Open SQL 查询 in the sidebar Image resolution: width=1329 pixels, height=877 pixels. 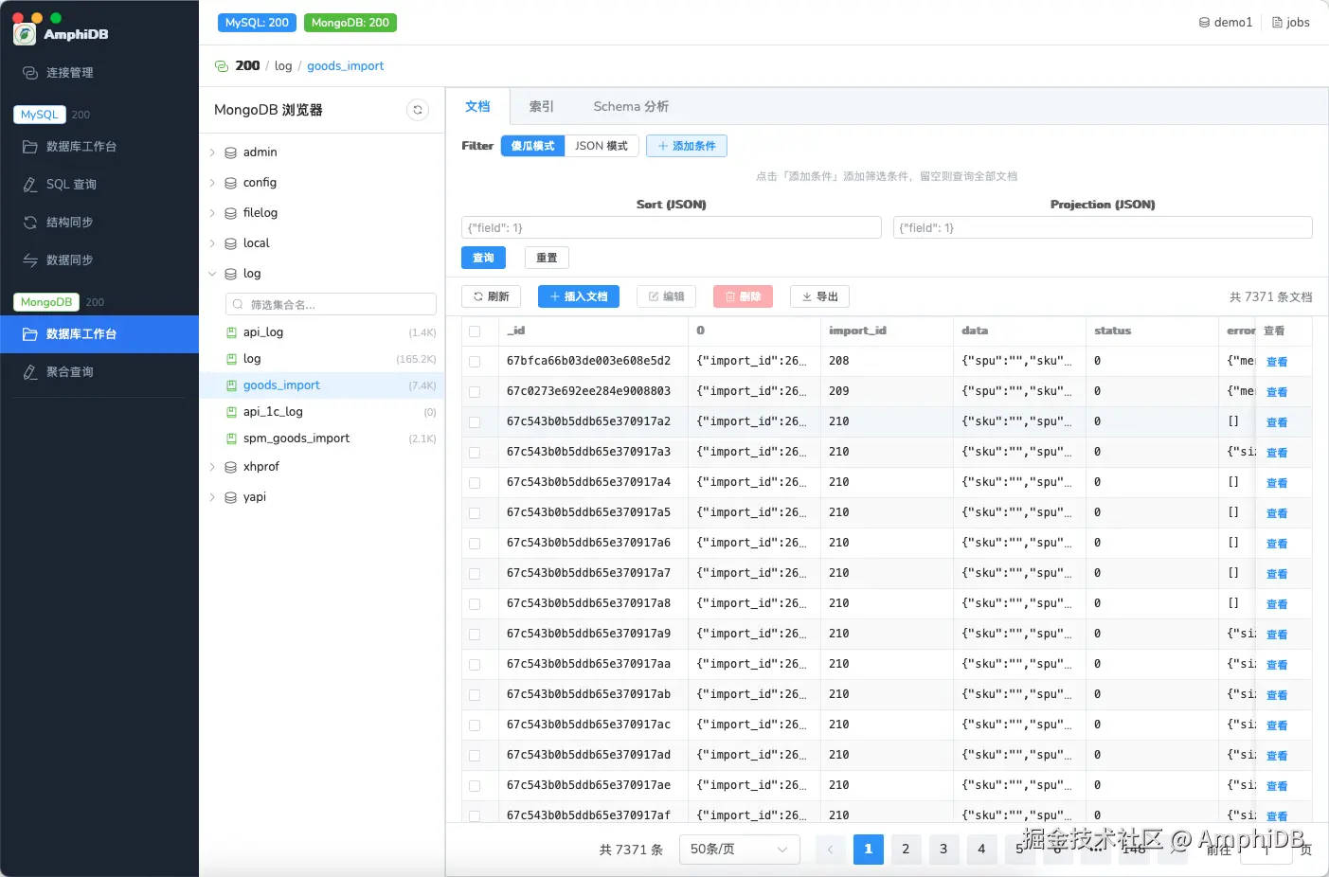(x=99, y=185)
